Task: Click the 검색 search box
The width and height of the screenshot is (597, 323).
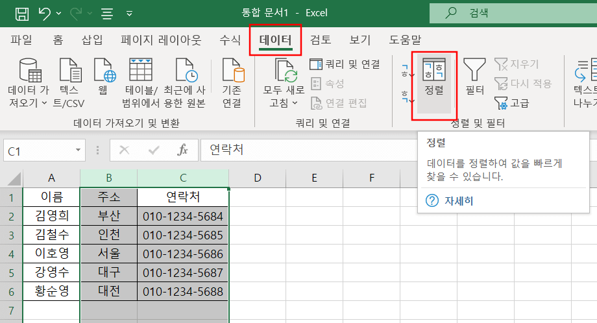Action: pyautogui.click(x=513, y=13)
